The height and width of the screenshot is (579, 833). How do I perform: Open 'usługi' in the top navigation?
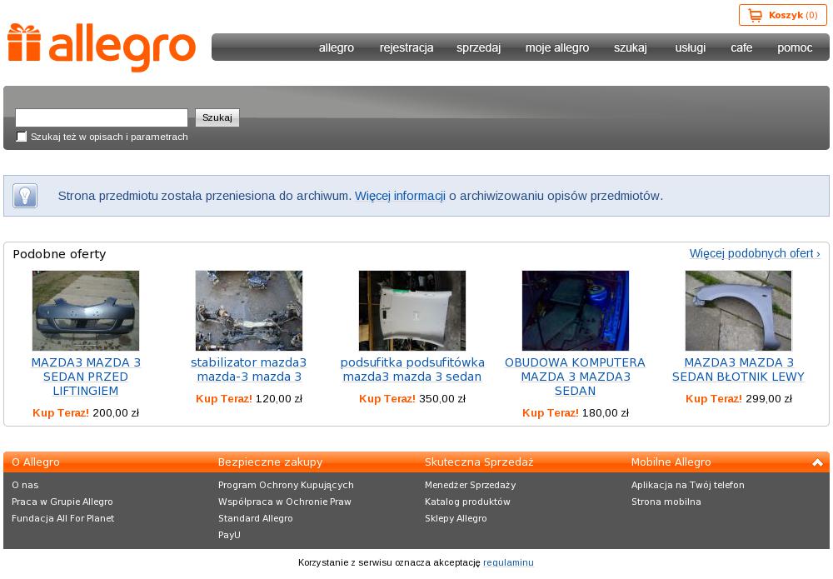pyautogui.click(x=690, y=47)
